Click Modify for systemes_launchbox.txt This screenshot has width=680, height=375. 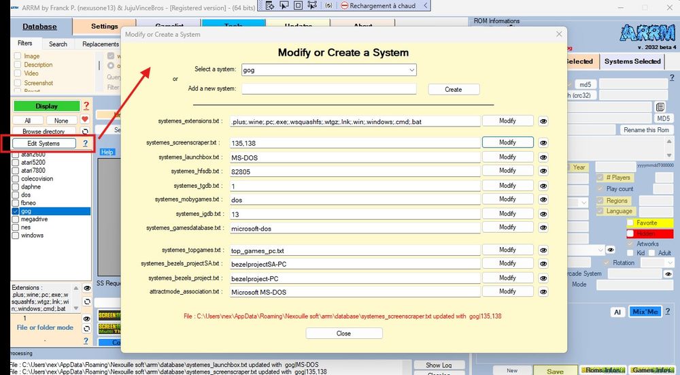(507, 157)
